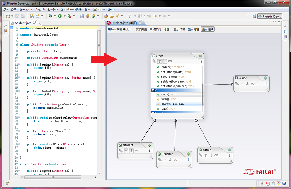Open the Debug dropdown arrow

coord(55,16)
